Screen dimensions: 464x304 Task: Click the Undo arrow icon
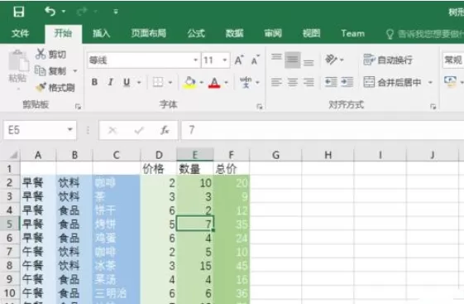tap(50, 12)
